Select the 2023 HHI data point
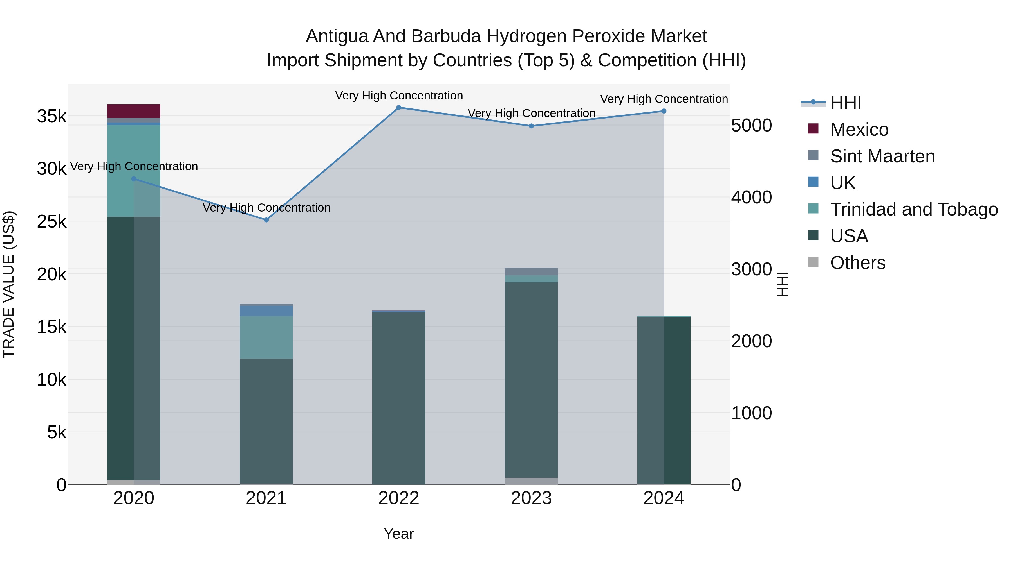The height and width of the screenshot is (569, 1013). point(531,126)
